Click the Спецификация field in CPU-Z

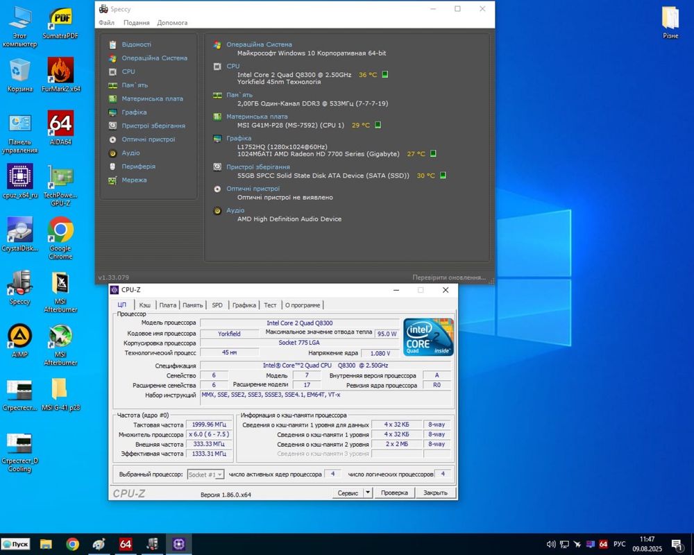pos(325,366)
